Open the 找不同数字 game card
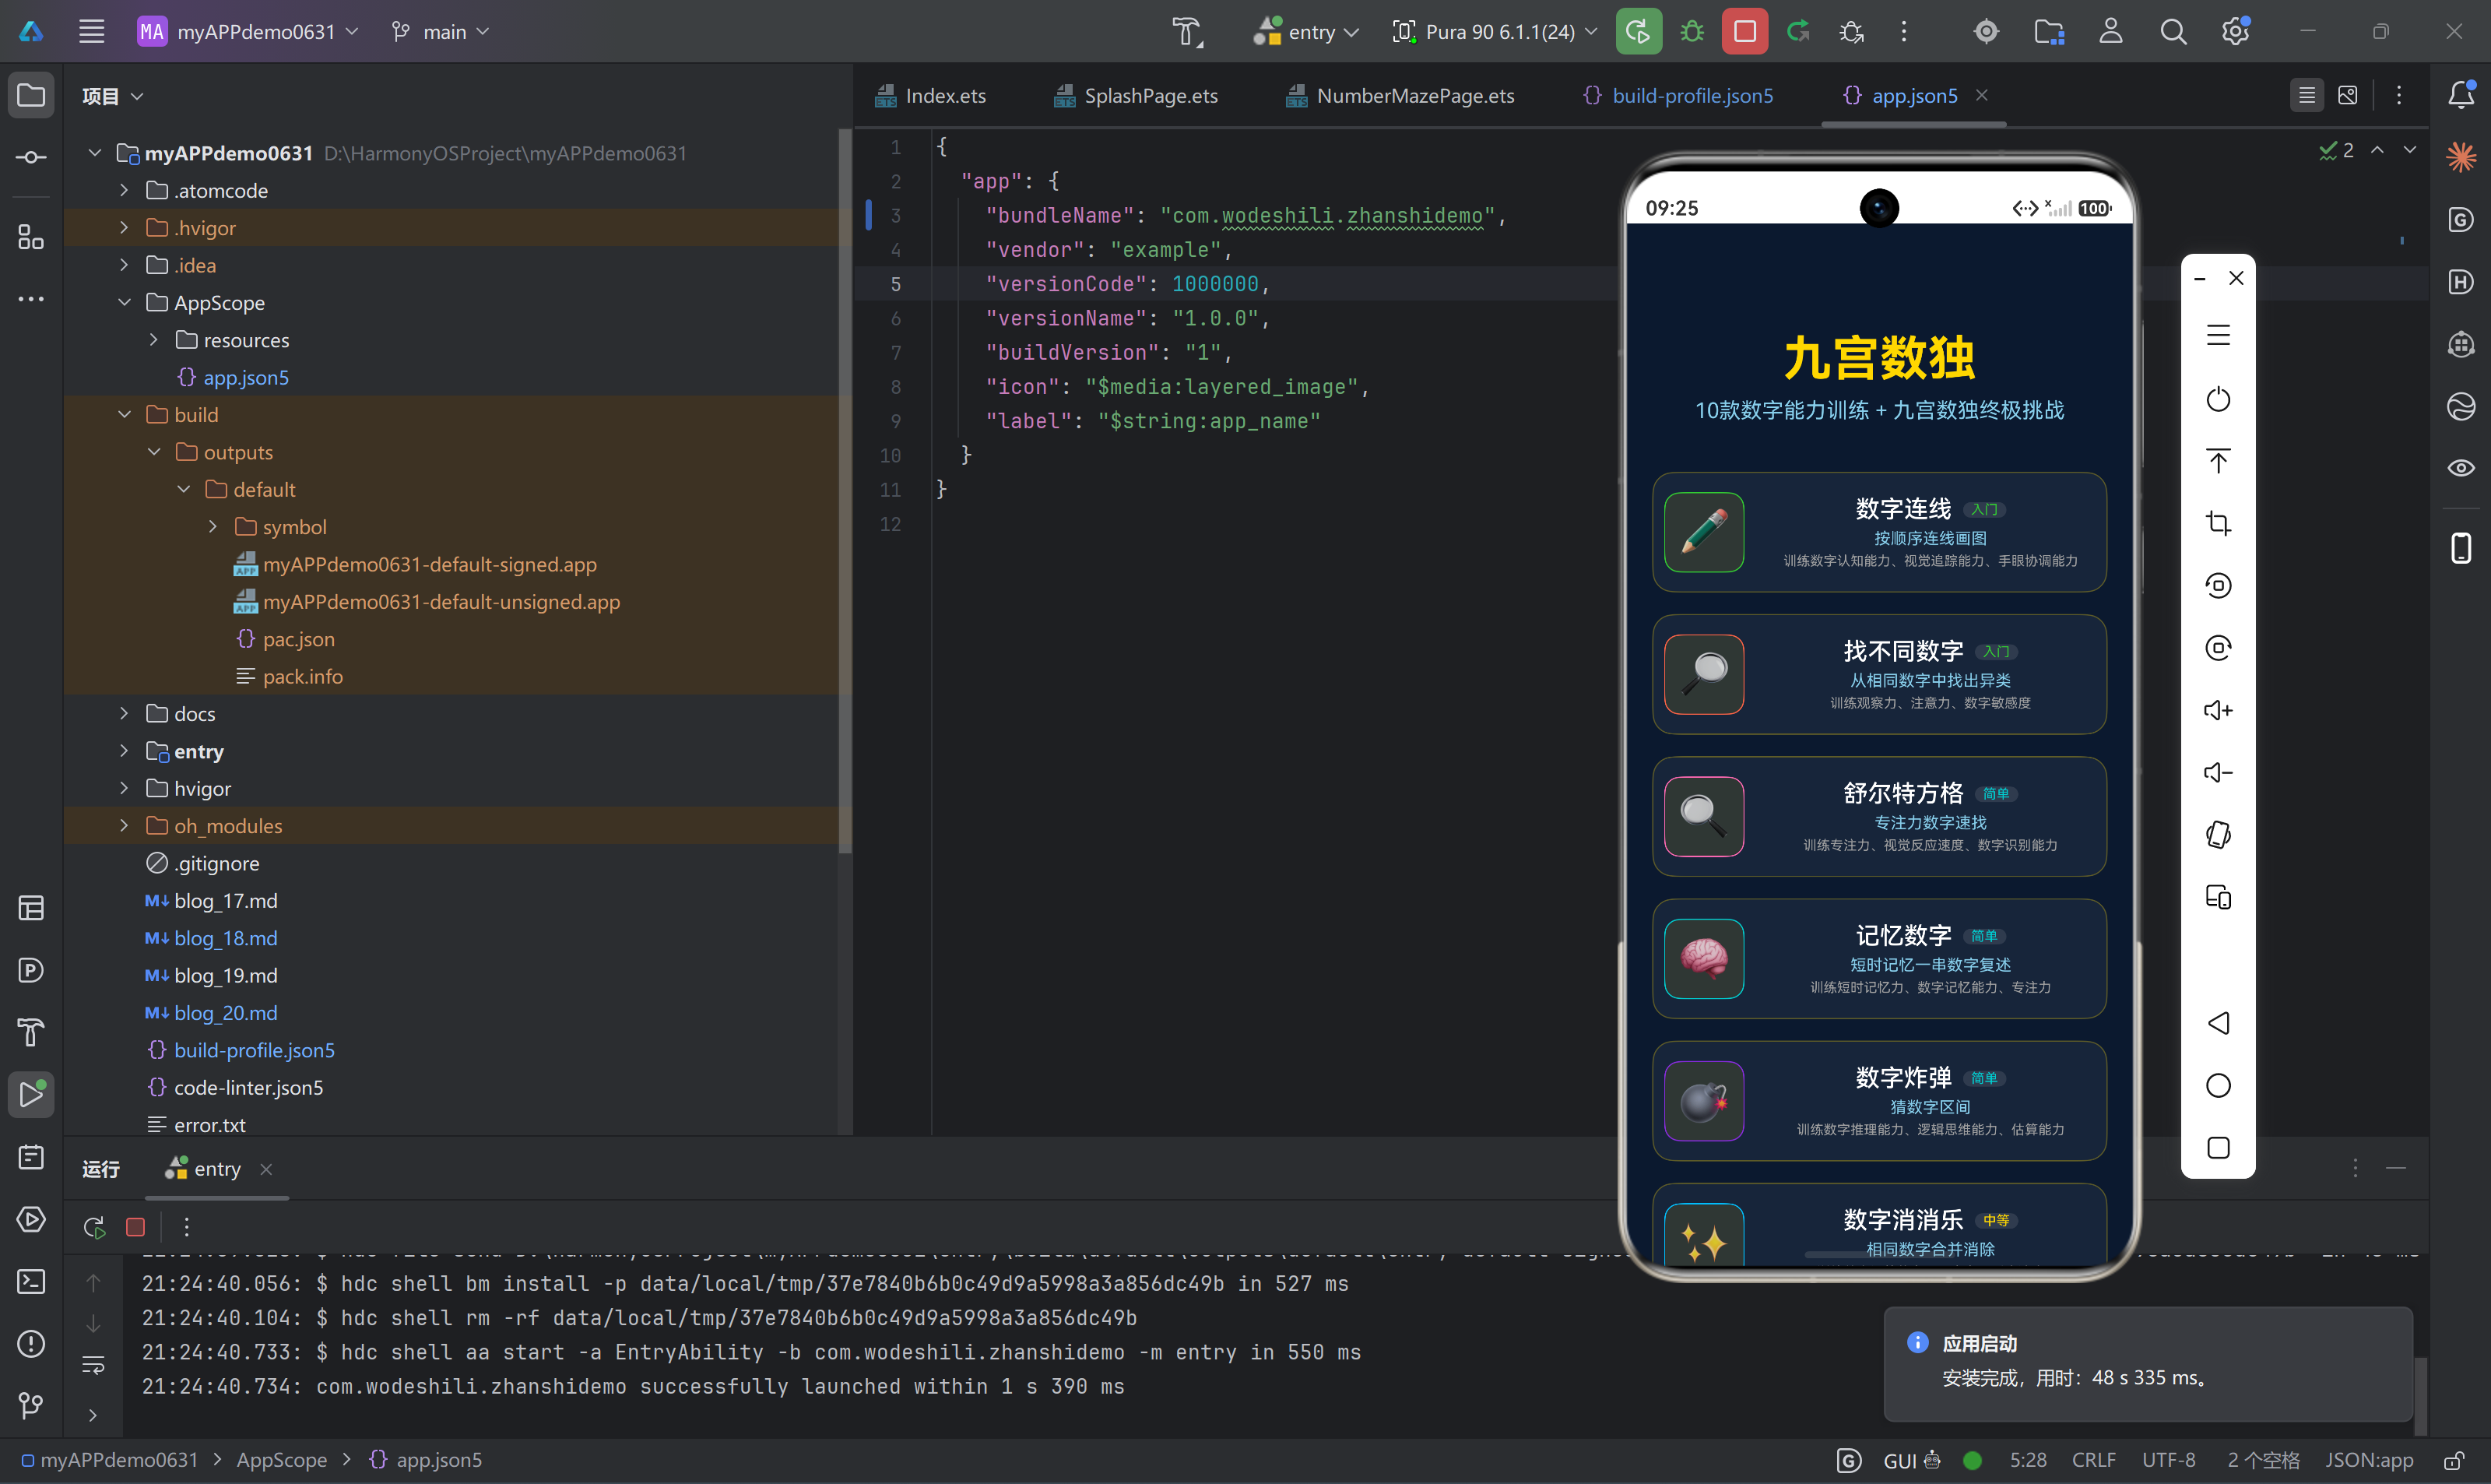Image resolution: width=2491 pixels, height=1484 pixels. 1878,674
